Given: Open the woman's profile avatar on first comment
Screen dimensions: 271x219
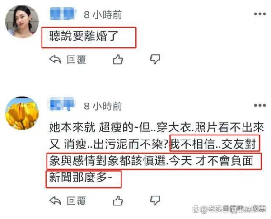Looking at the screenshot, I should (x=22, y=22).
